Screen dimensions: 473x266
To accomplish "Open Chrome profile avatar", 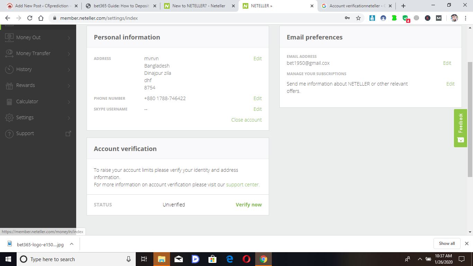I will (454, 18).
